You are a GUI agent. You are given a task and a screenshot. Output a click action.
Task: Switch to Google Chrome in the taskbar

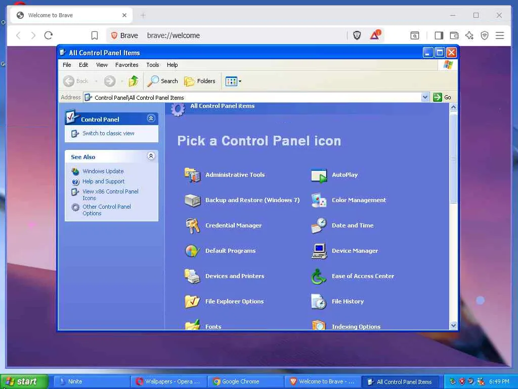[246, 382]
